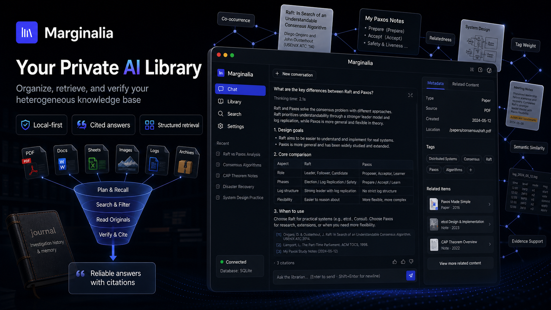Click the grid icon on Structured retrieval badge

click(x=150, y=125)
